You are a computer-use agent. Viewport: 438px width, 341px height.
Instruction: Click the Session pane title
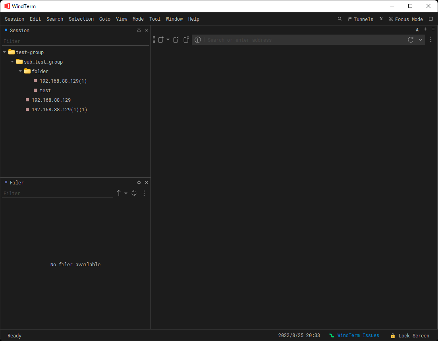tap(19, 31)
